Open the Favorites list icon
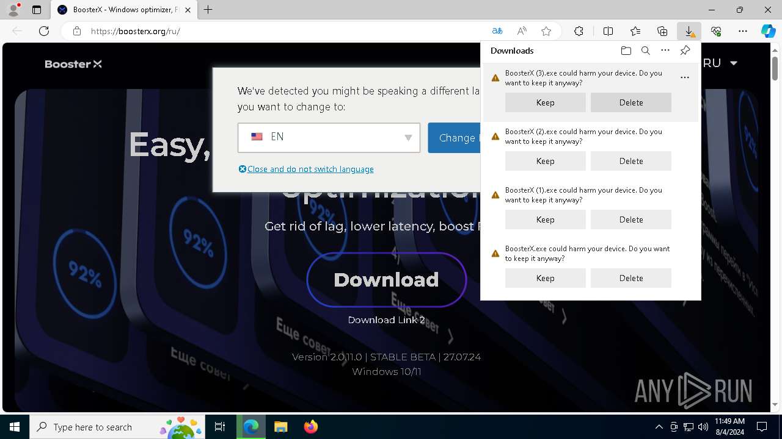The height and width of the screenshot is (439, 782). [x=635, y=31]
